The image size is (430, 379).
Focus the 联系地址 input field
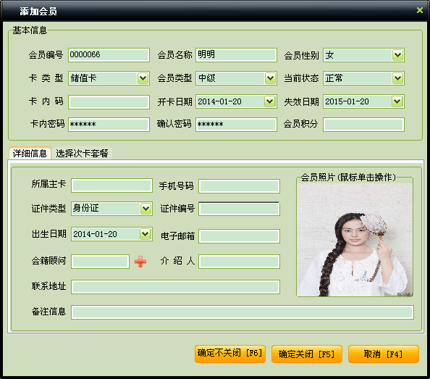coord(175,287)
